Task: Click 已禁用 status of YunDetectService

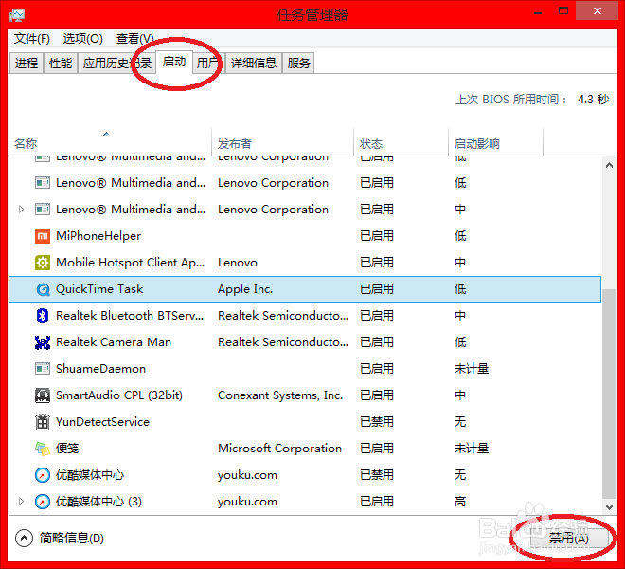Action: [x=377, y=422]
